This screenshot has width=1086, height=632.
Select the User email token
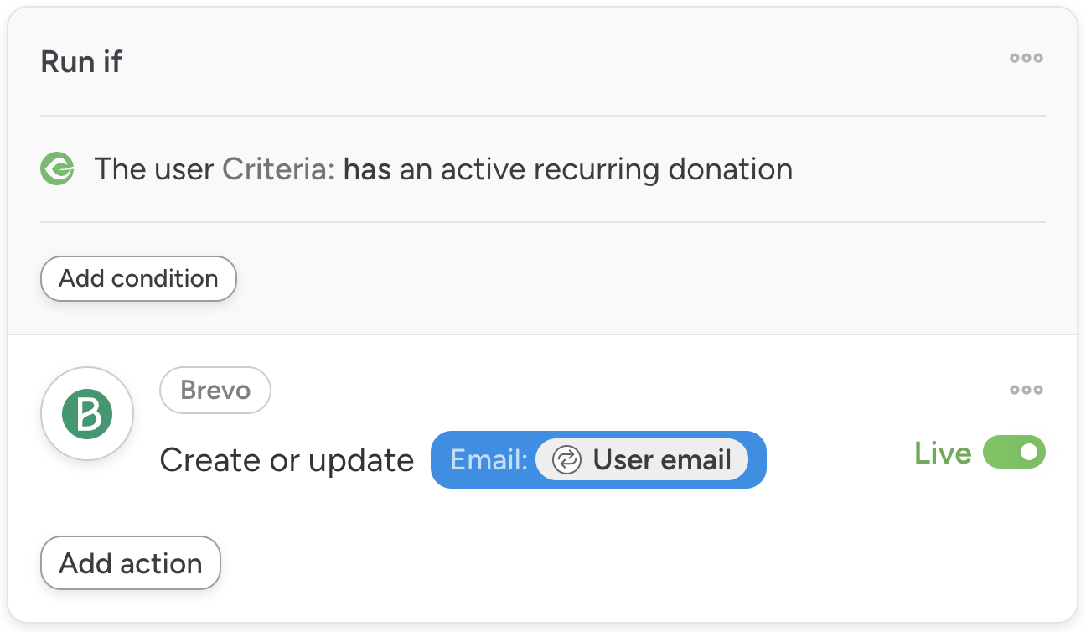pos(661,460)
